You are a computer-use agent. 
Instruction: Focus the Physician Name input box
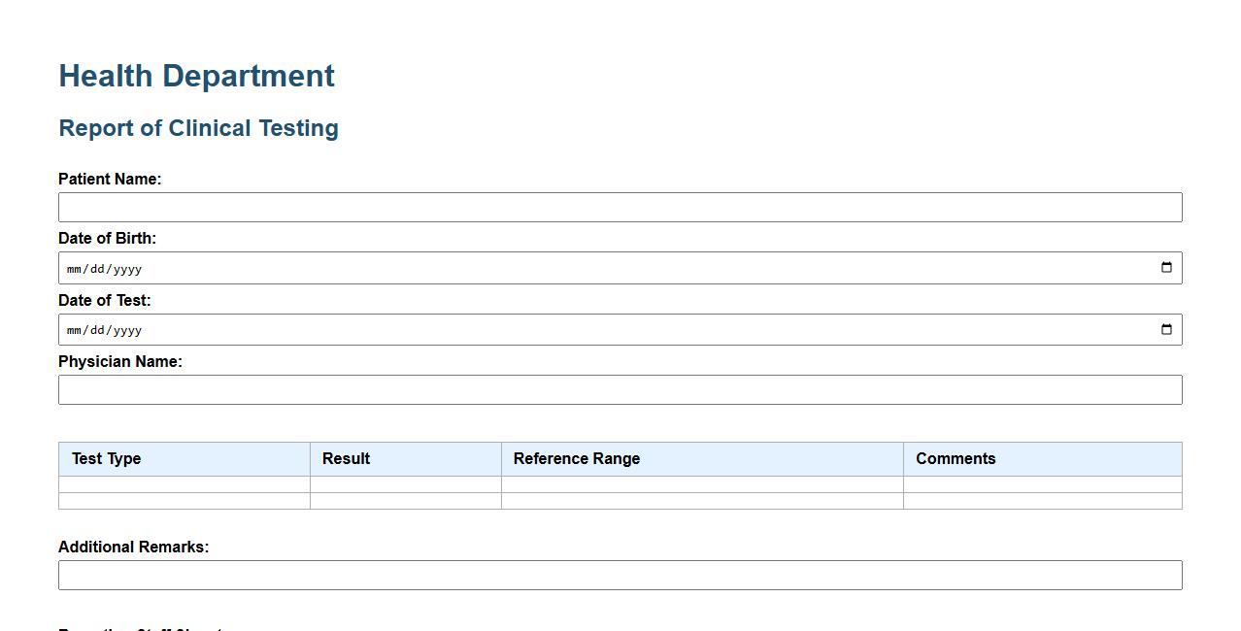tap(620, 390)
